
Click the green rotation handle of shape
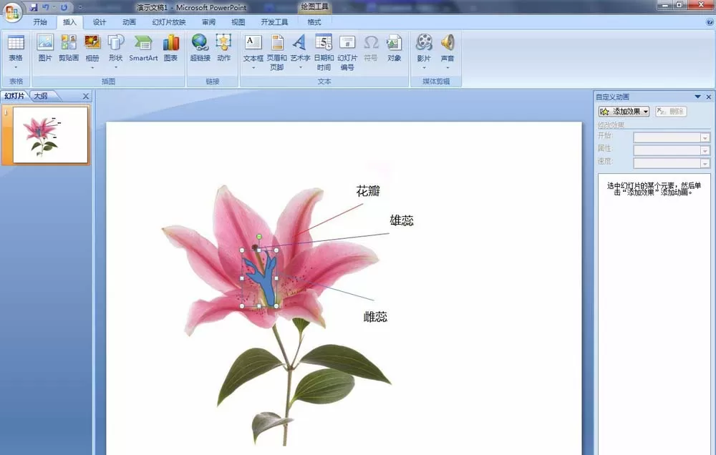click(x=259, y=236)
